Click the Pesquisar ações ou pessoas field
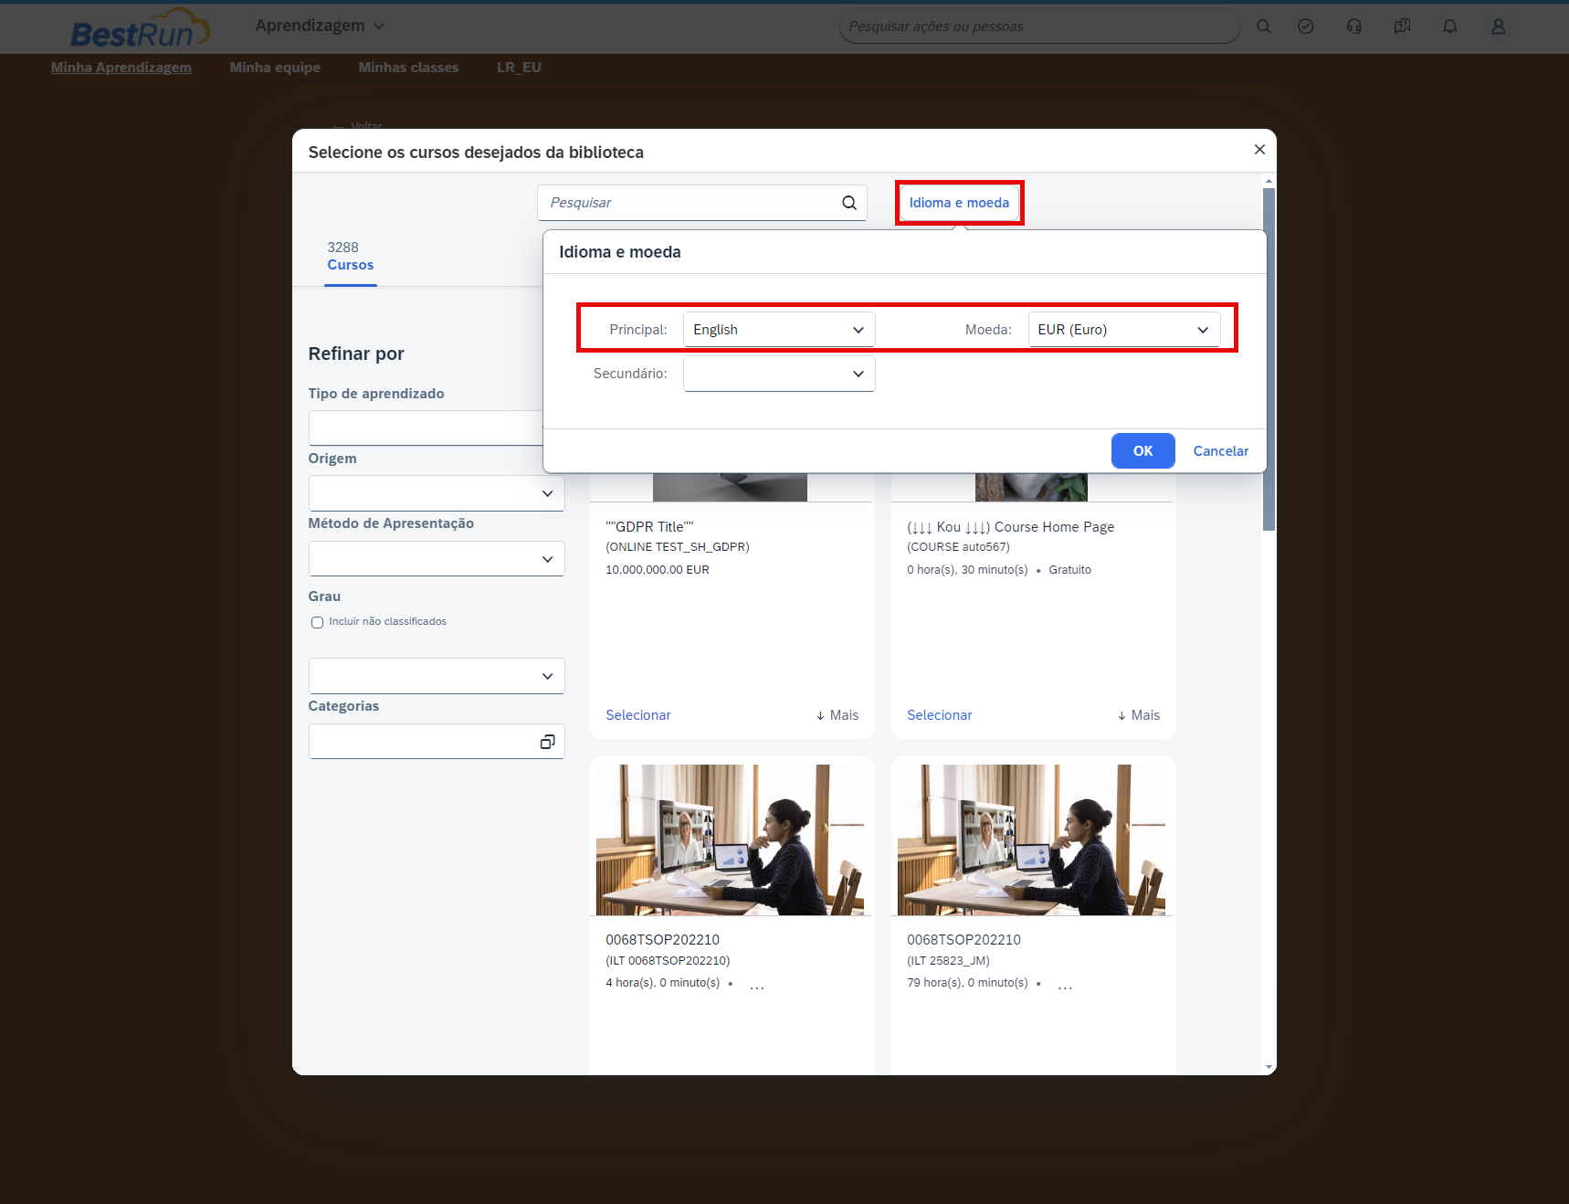The height and width of the screenshot is (1204, 1569). tap(1039, 26)
